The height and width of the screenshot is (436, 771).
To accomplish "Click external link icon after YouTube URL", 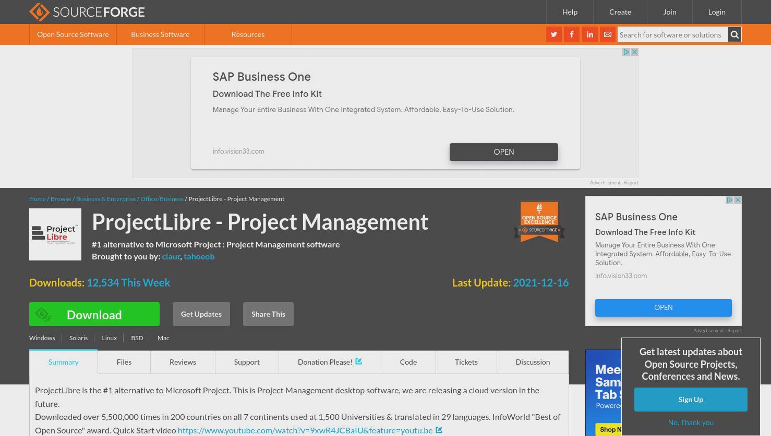I will 439,430.
